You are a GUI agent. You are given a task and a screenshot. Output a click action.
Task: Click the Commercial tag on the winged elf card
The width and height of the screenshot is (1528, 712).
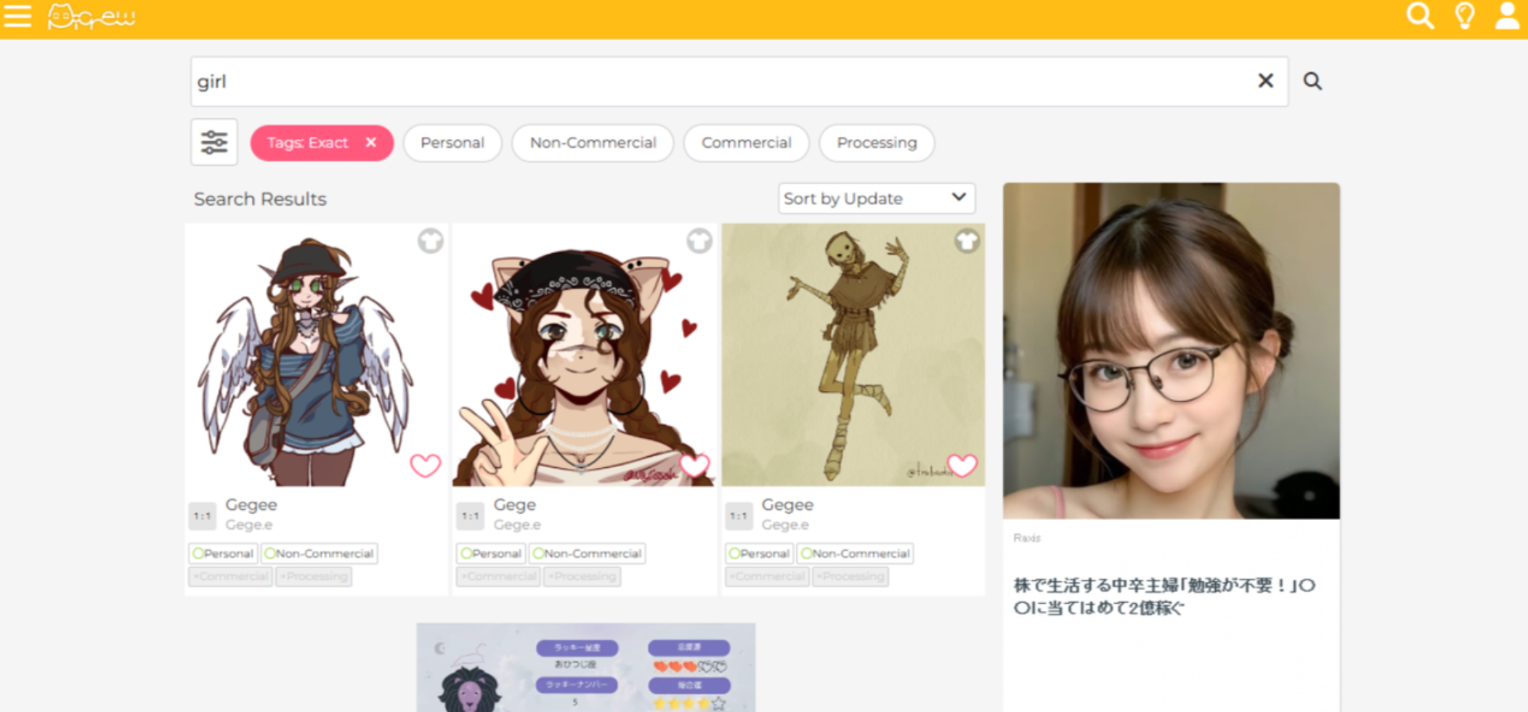(x=230, y=576)
